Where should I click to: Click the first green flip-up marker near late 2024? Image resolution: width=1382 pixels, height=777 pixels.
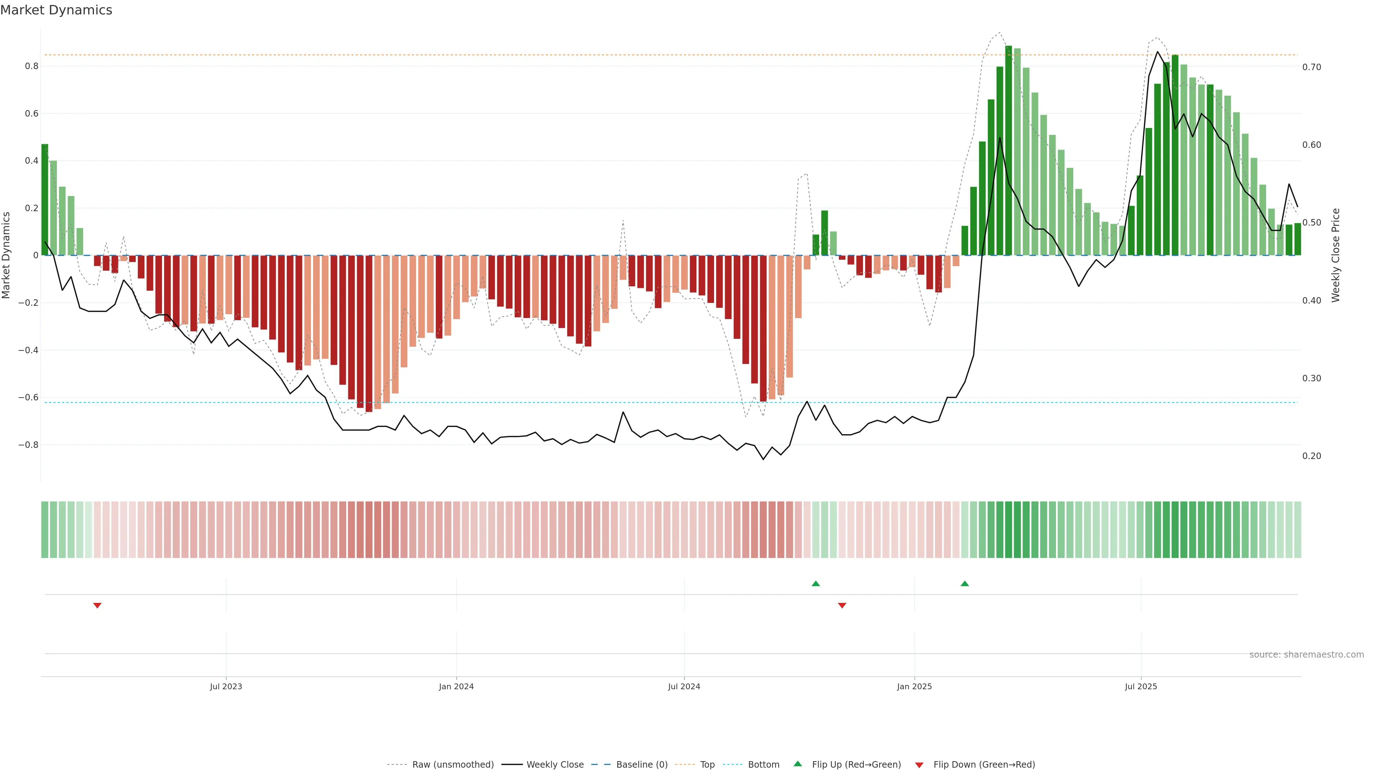816,583
